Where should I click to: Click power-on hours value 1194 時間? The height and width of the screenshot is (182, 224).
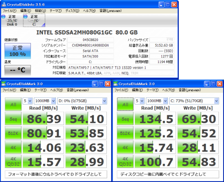[x=162, y=62]
